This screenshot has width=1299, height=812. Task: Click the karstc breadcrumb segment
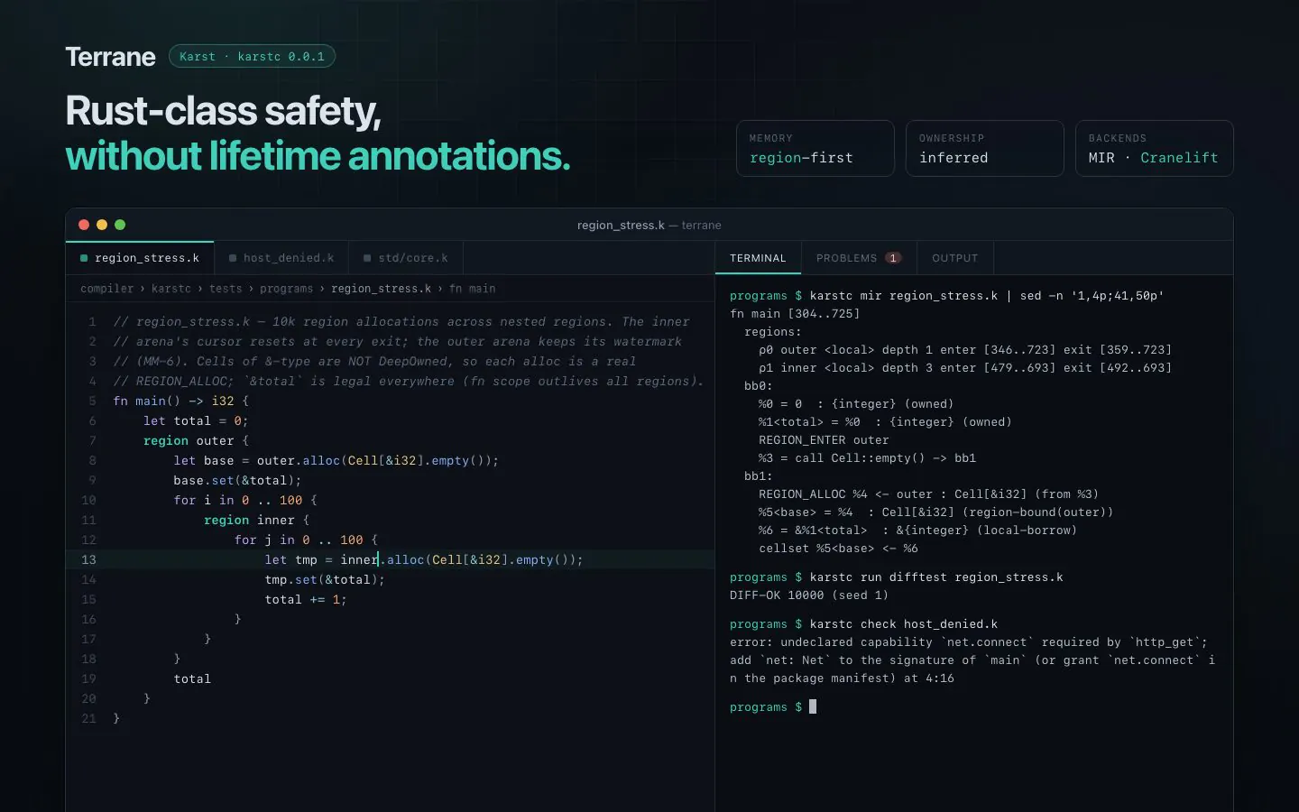pyautogui.click(x=171, y=289)
